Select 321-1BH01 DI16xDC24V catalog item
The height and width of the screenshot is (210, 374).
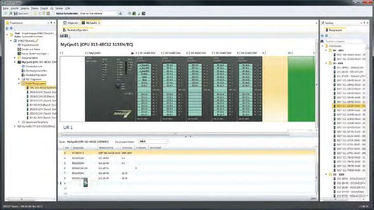click(350, 67)
